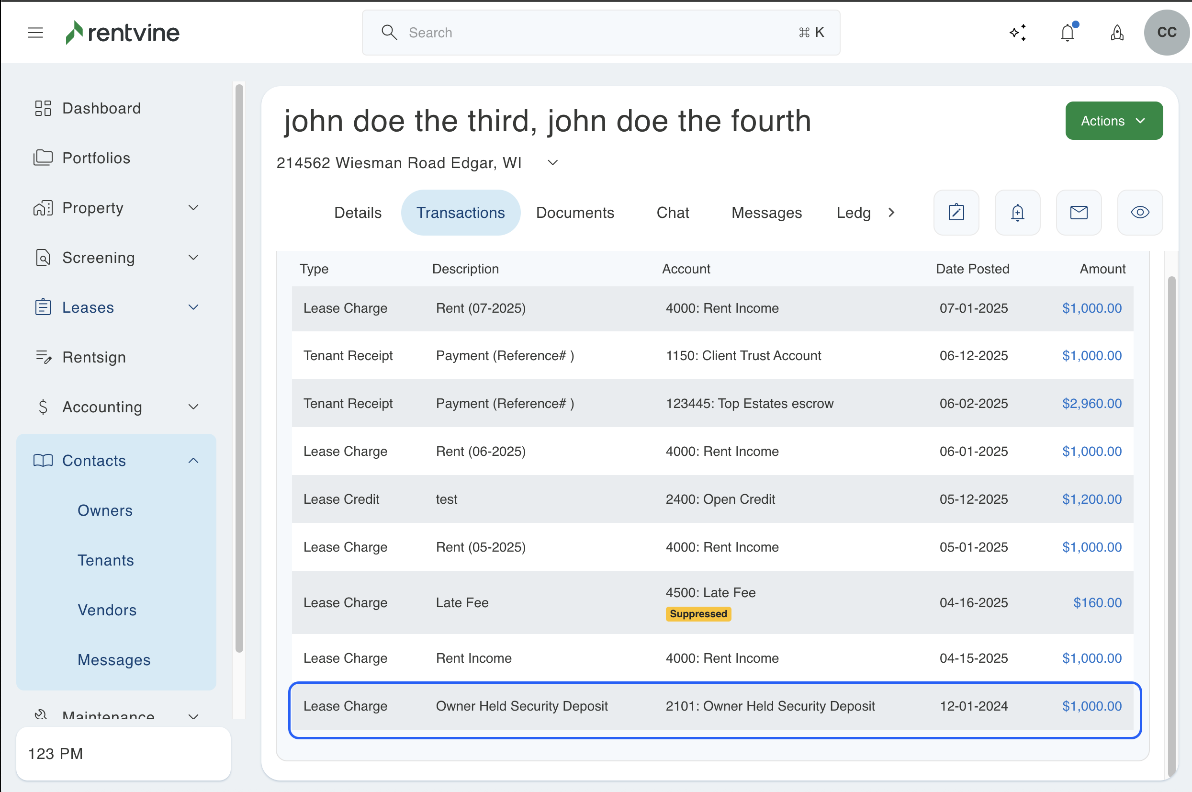Open Tenants under Contacts
The image size is (1192, 792).
pyautogui.click(x=105, y=560)
